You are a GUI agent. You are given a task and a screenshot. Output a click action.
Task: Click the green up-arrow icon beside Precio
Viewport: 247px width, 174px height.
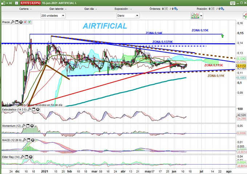pyautogui.click(x=29, y=22)
